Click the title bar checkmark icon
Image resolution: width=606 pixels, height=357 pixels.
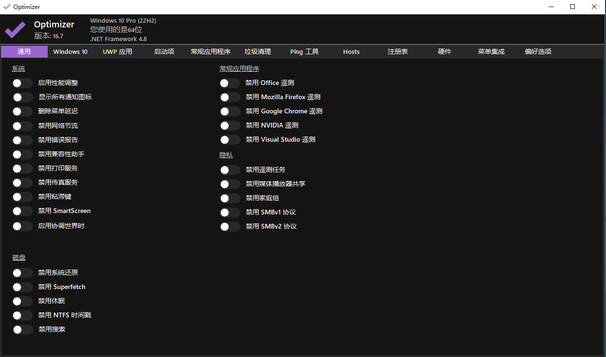point(7,7)
